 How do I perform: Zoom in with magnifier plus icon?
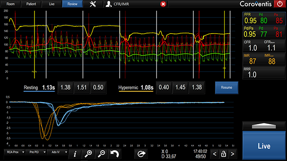point(88,154)
